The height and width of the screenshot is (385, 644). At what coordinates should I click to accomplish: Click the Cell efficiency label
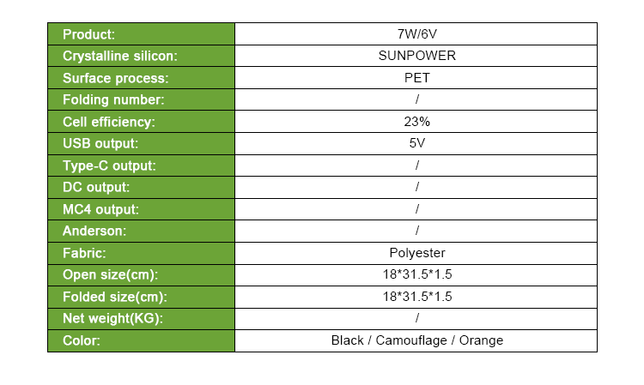[x=109, y=122]
